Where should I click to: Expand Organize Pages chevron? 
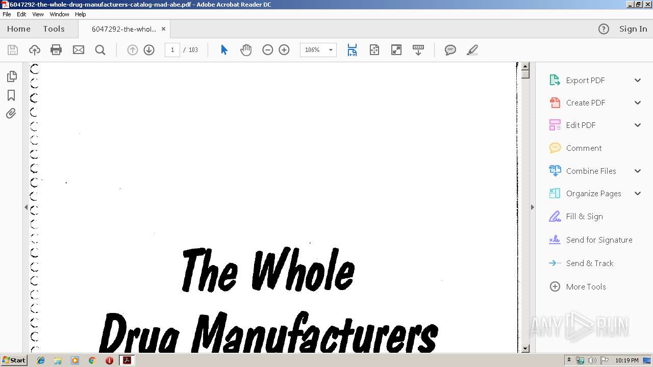tap(638, 193)
